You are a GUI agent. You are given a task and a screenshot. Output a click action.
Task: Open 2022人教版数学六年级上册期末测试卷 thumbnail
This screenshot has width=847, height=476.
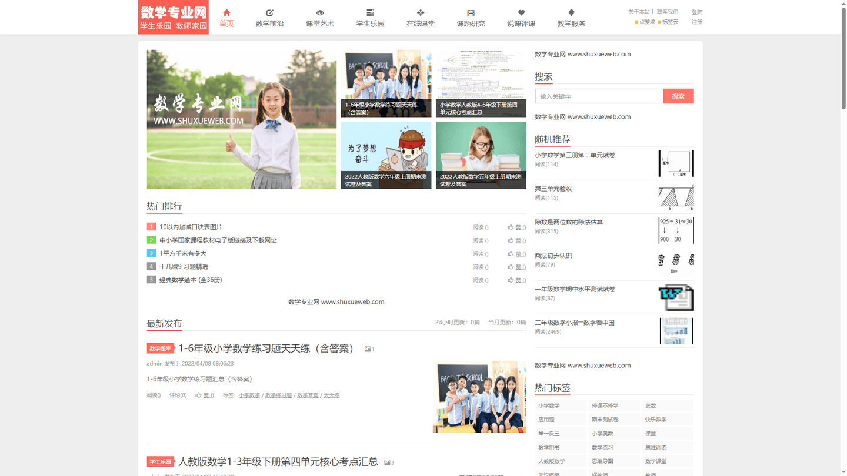(x=386, y=155)
